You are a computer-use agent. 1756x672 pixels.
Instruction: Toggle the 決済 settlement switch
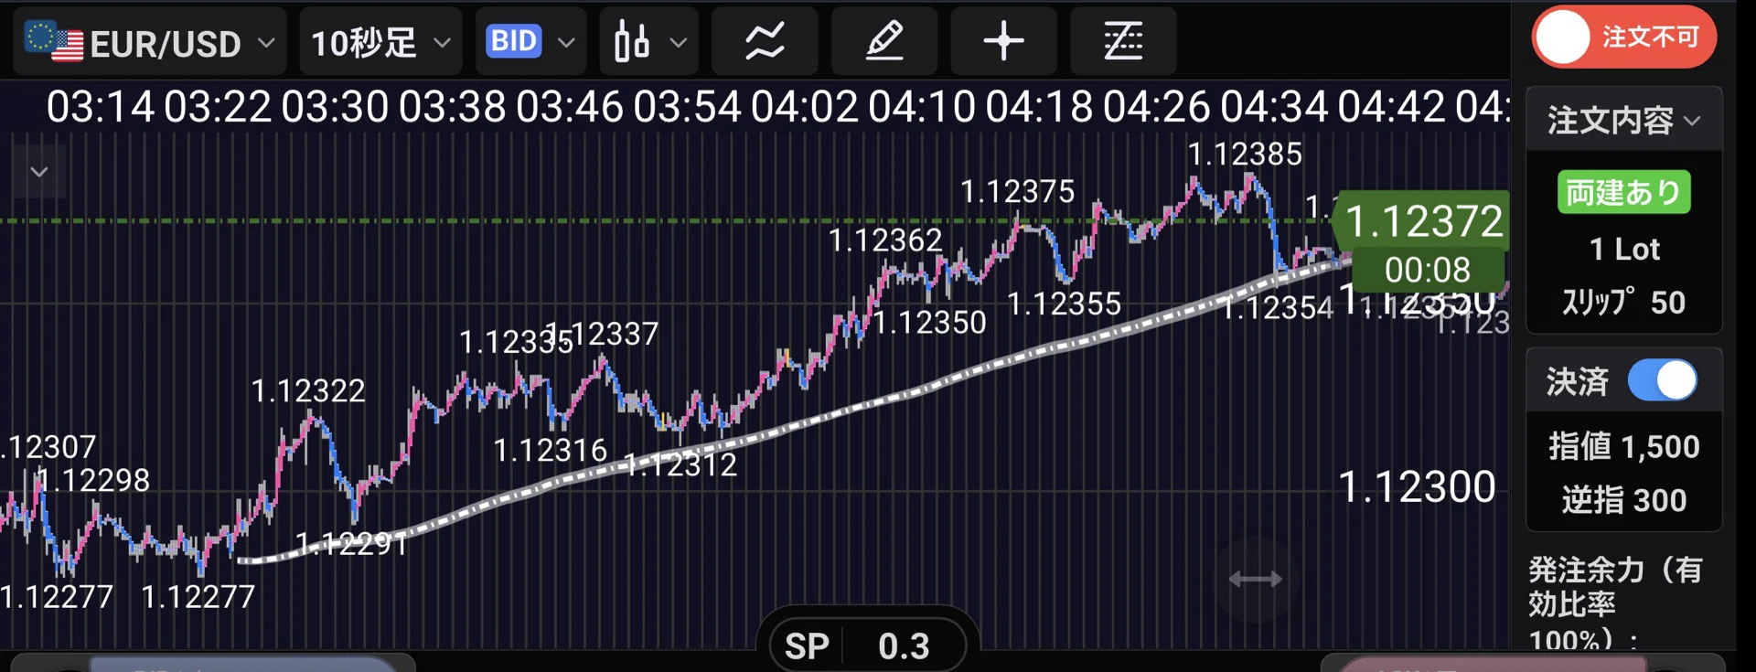pos(1663,380)
